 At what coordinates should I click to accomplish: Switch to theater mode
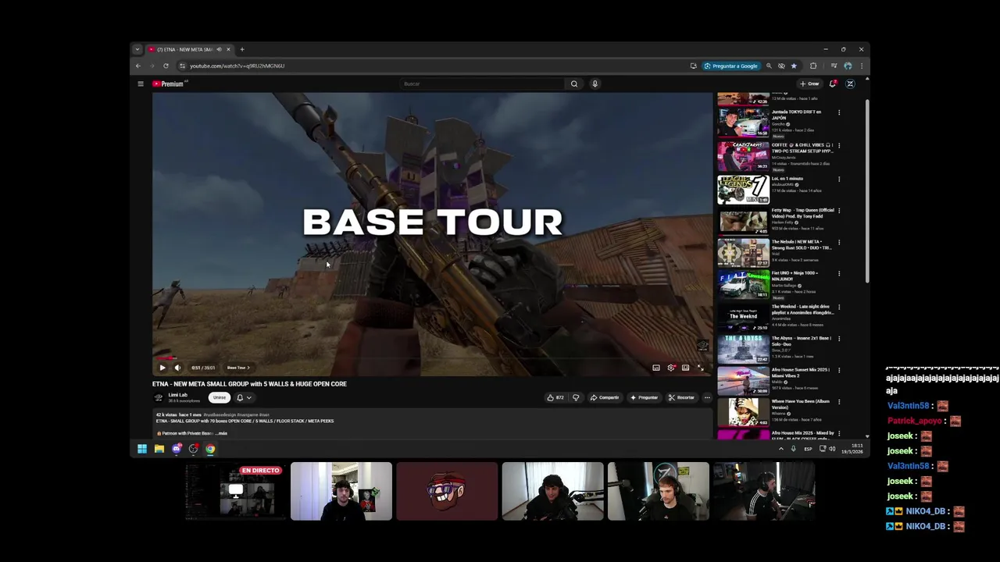(685, 368)
